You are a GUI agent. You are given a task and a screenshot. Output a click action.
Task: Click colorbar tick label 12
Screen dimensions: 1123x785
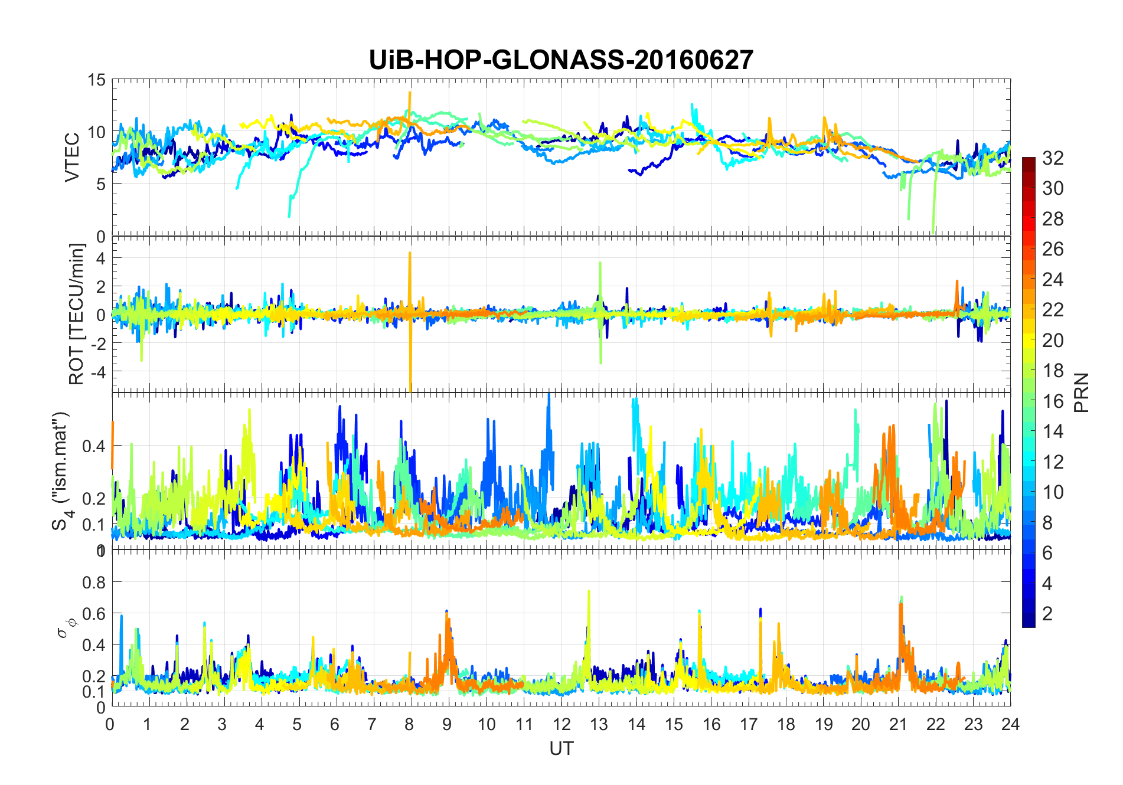(x=1053, y=462)
